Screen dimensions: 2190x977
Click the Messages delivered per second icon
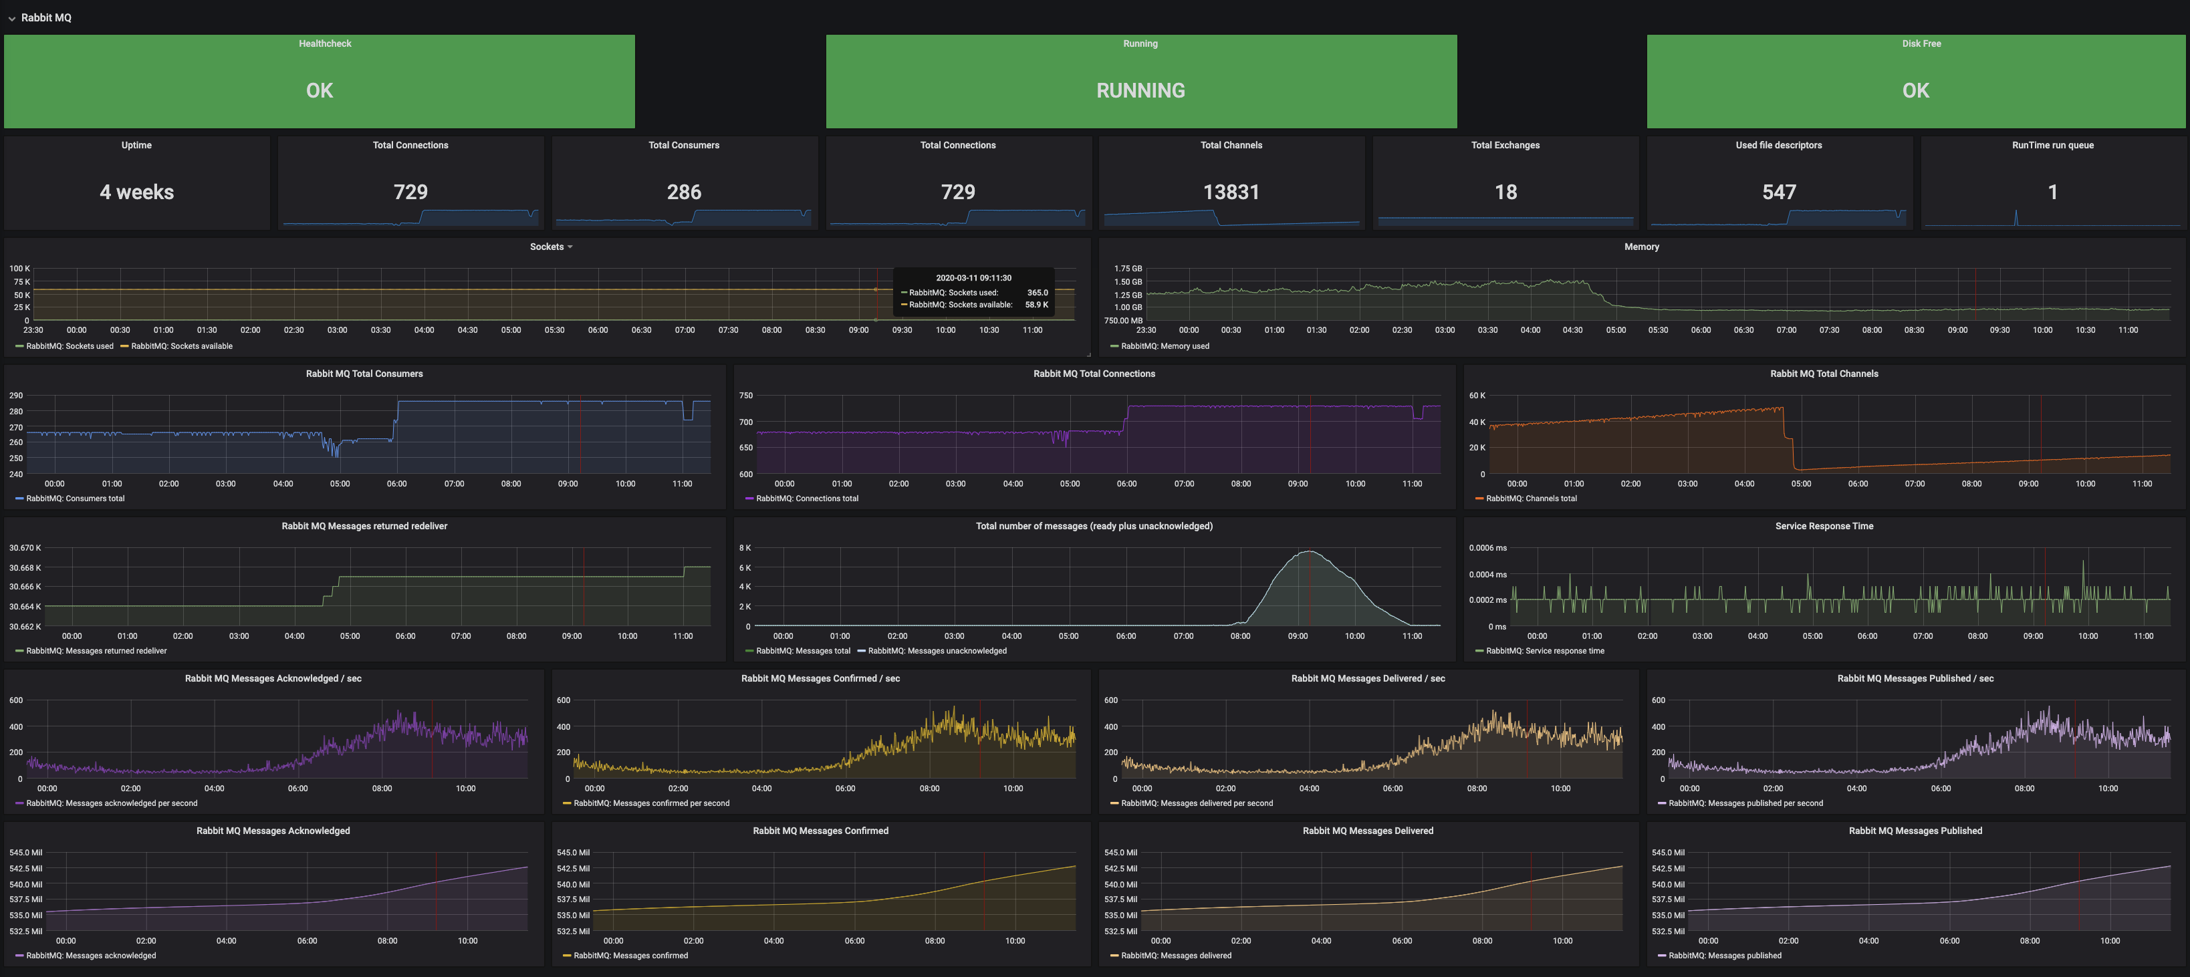coord(1114,803)
